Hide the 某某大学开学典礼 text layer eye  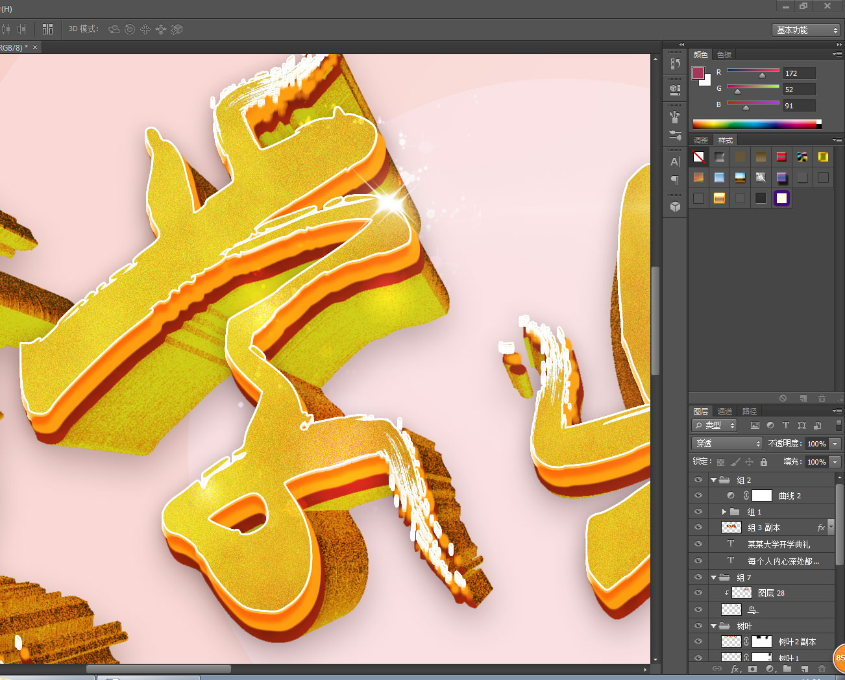698,544
